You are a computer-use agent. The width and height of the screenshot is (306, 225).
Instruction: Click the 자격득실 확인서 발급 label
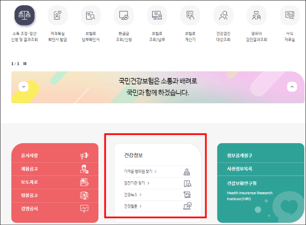[58, 37]
